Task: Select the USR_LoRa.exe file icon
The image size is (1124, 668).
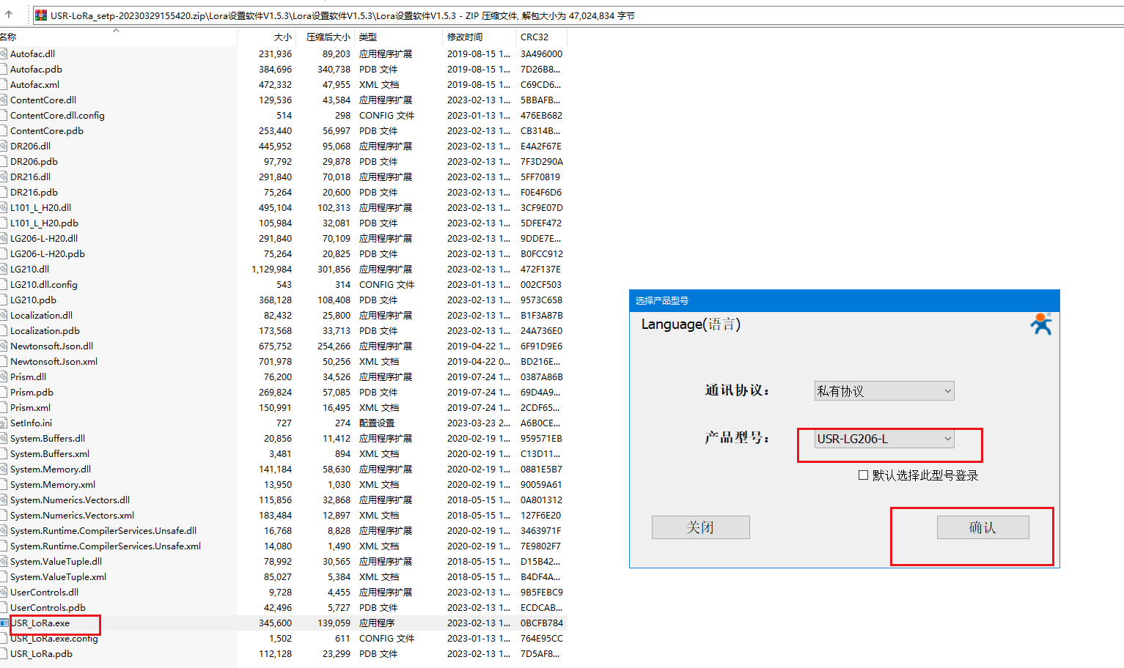Action: 4,623
